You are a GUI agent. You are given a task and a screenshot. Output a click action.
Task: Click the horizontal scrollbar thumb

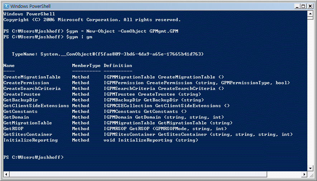[x=138, y=174]
